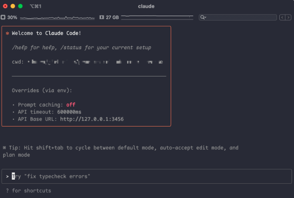Click the CPU chip icon in status bar
The width and height of the screenshot is (294, 198).
[x=4, y=17]
